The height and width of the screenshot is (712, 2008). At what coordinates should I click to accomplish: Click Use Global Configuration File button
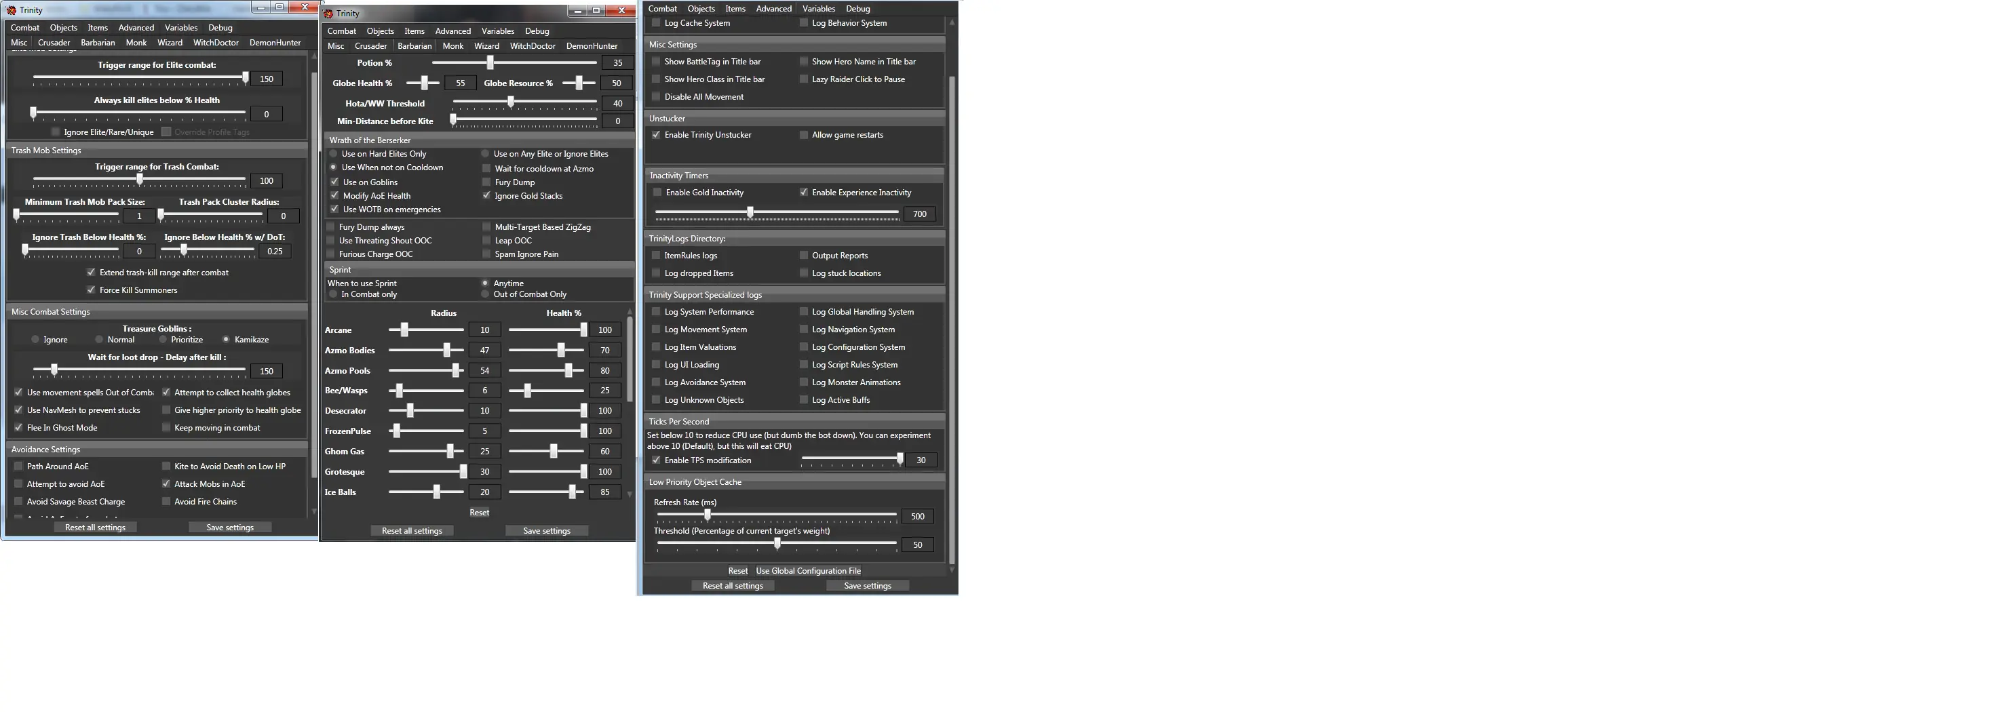click(809, 571)
